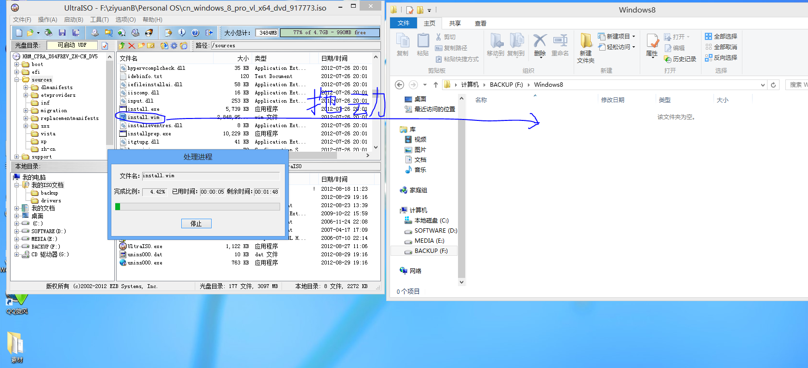808x368 pixels.
Task: Click the green extraction progress bar
Action: tap(197, 207)
